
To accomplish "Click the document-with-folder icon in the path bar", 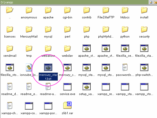I will point(151,2).
